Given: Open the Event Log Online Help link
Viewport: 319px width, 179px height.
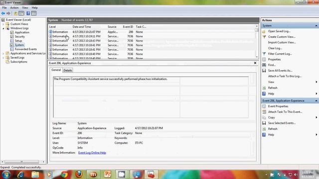Looking at the screenshot, I should 92,153.
